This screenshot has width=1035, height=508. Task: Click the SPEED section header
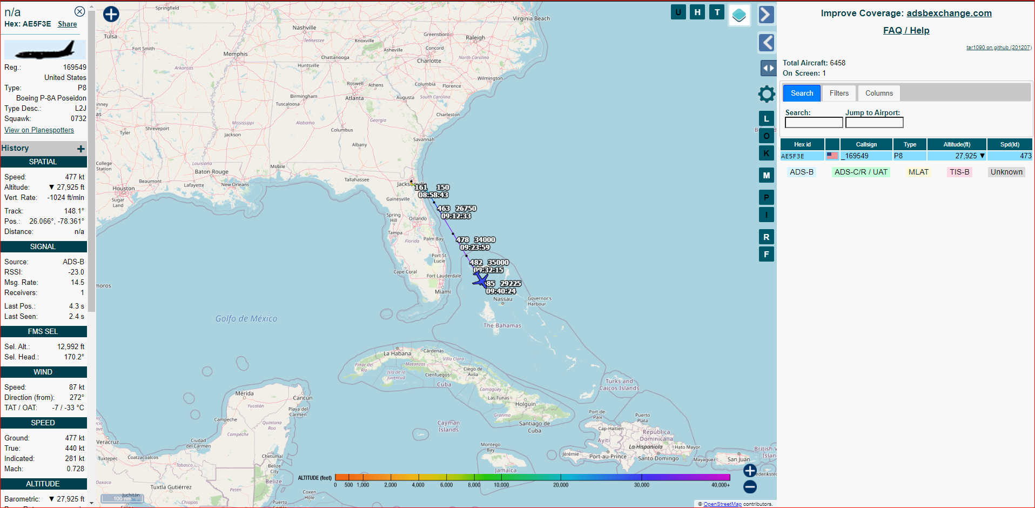(43, 423)
